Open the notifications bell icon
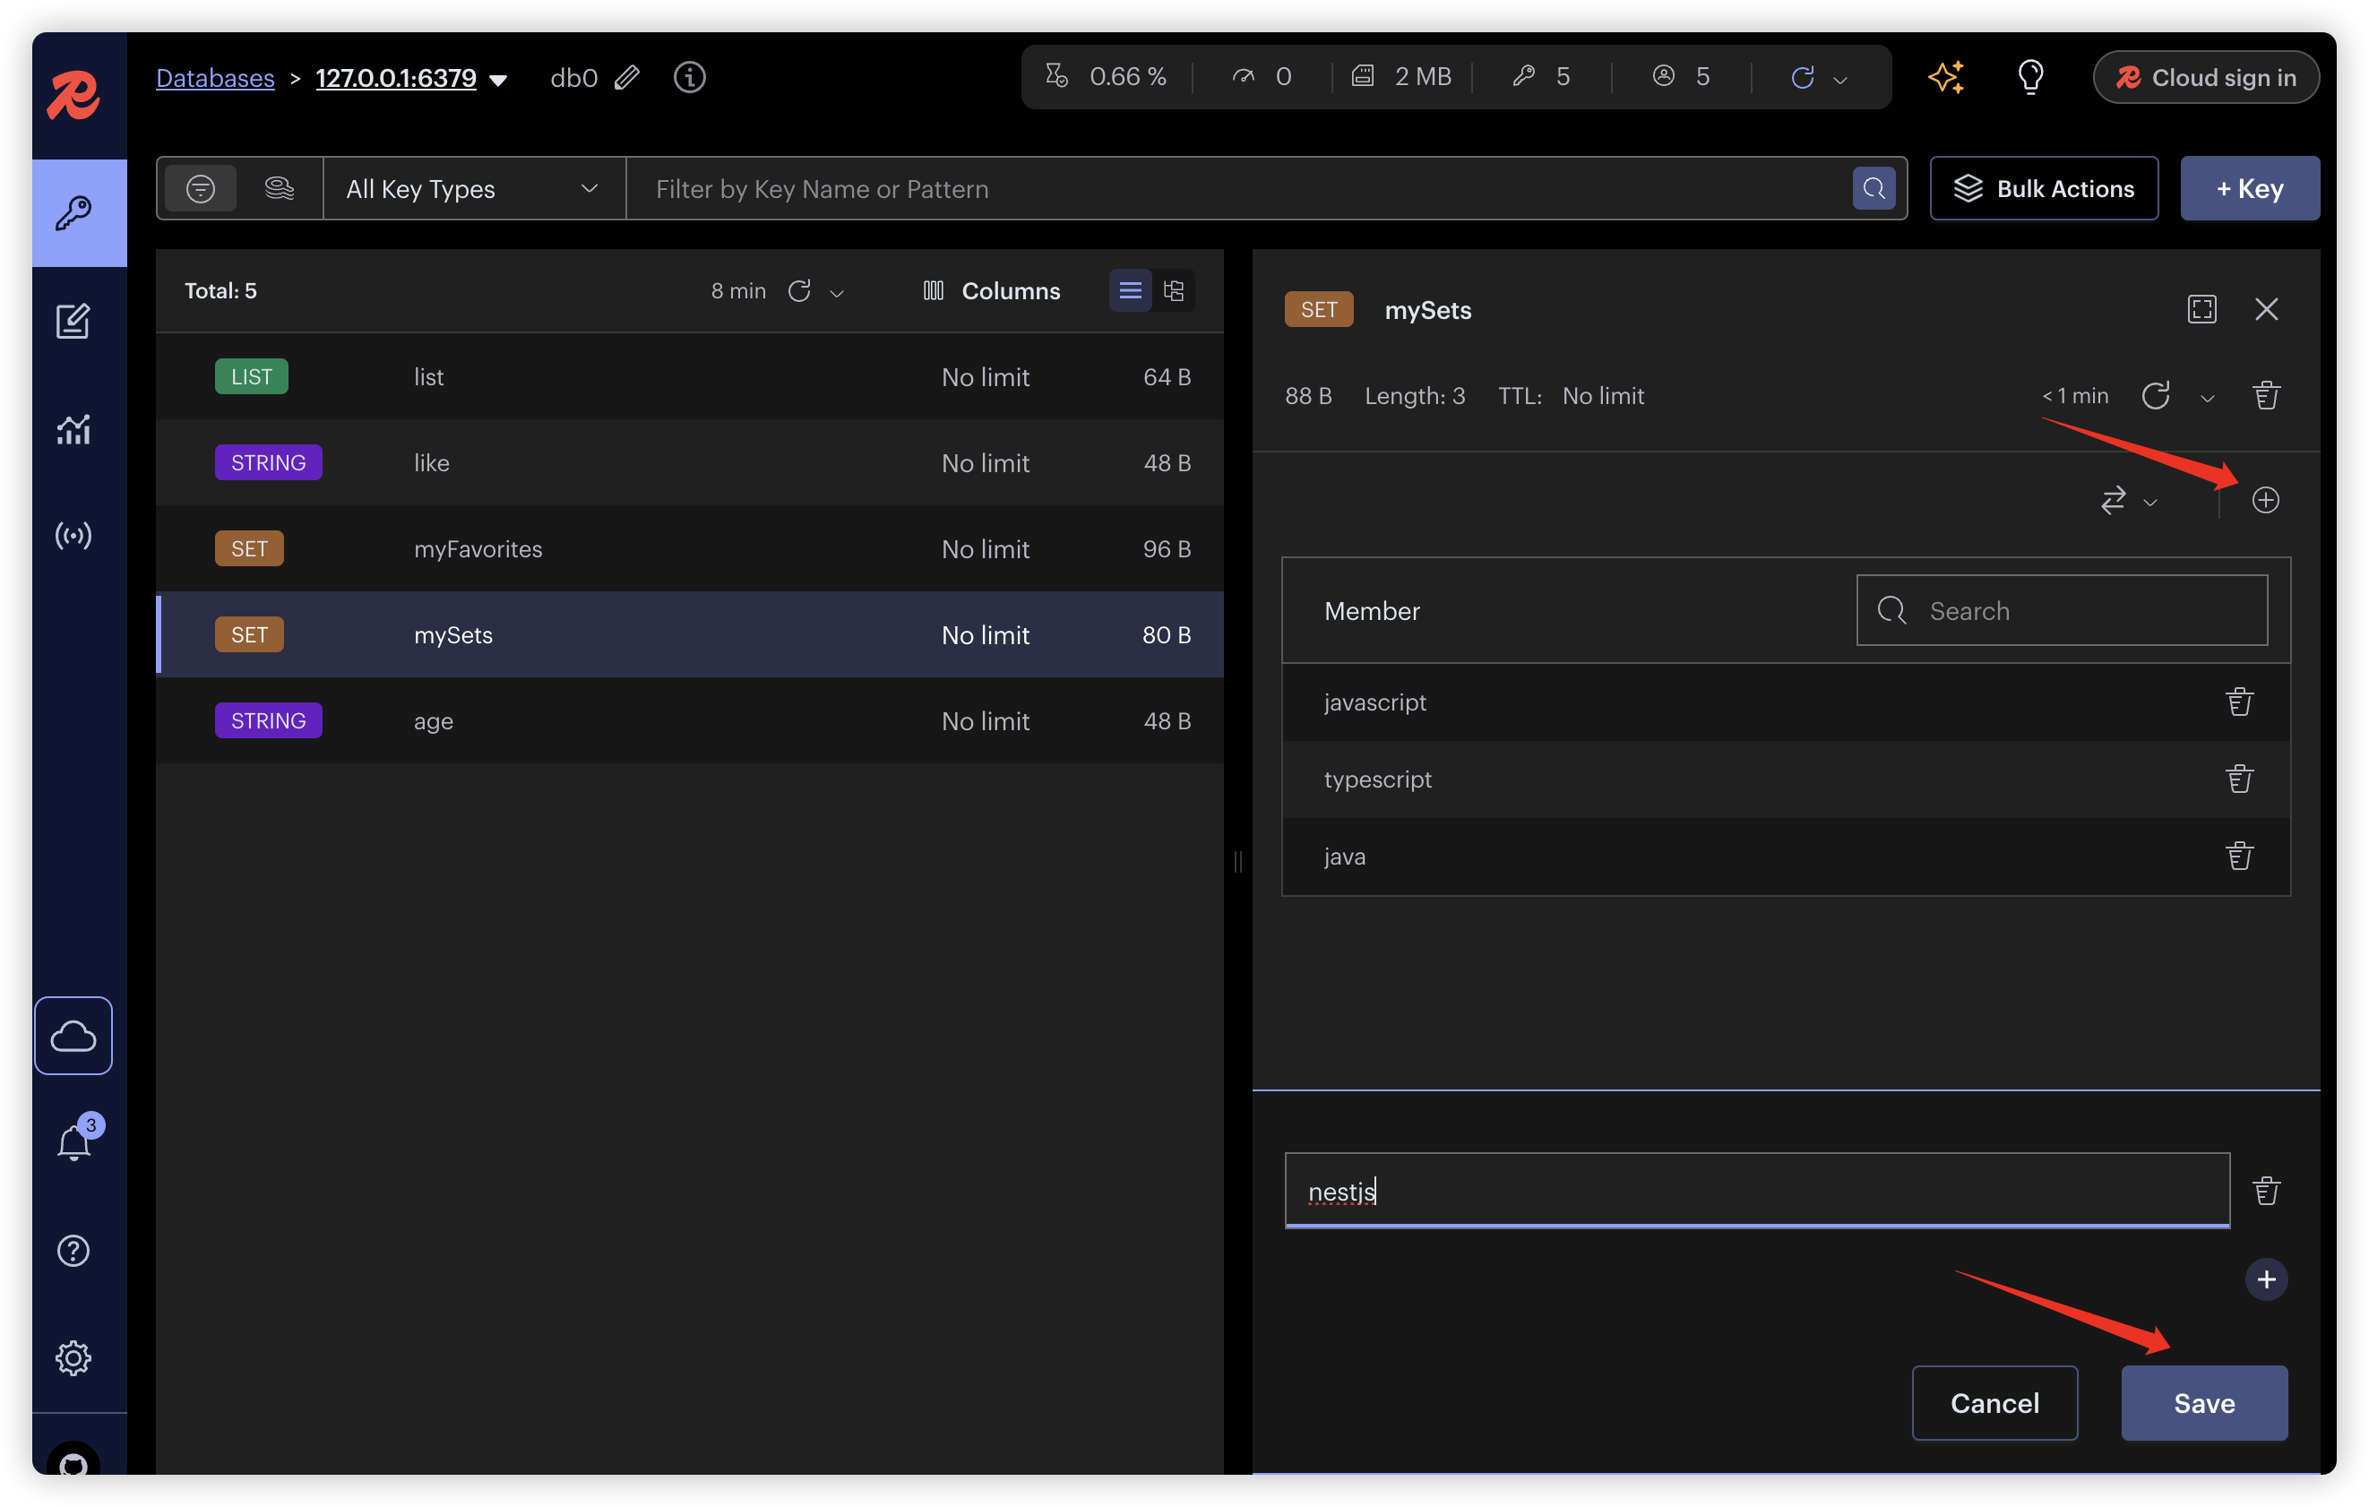This screenshot has height=1507, width=2369. tap(73, 1142)
